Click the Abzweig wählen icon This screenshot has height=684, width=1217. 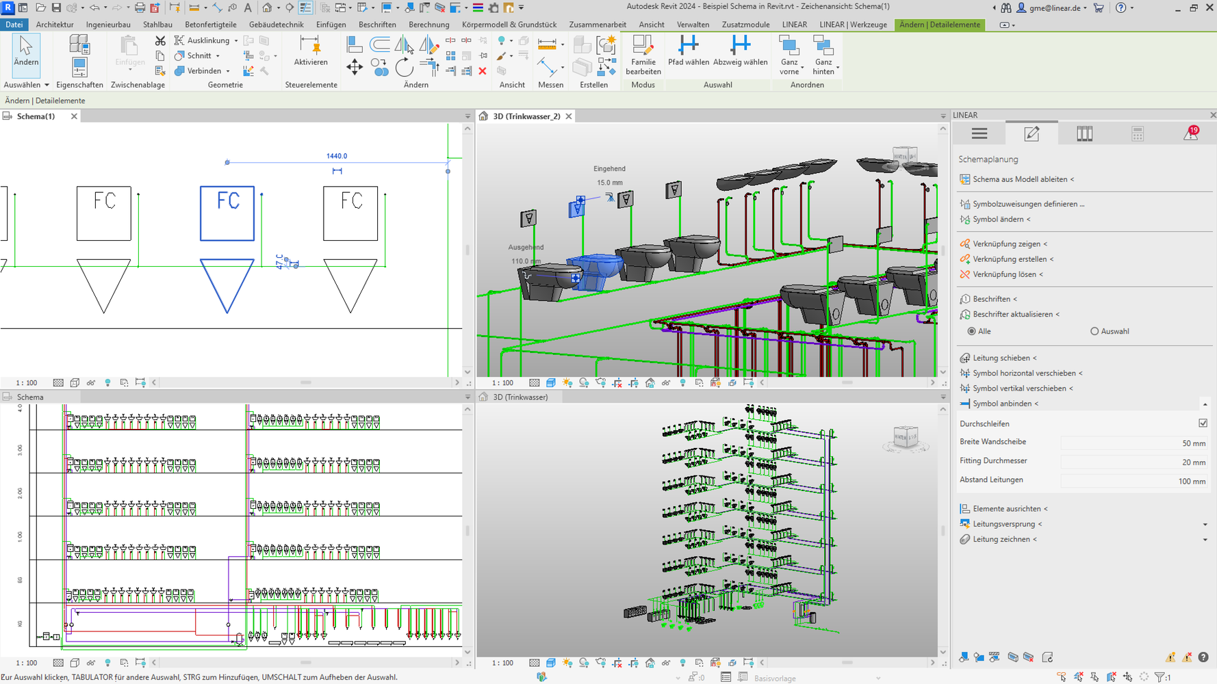(740, 46)
